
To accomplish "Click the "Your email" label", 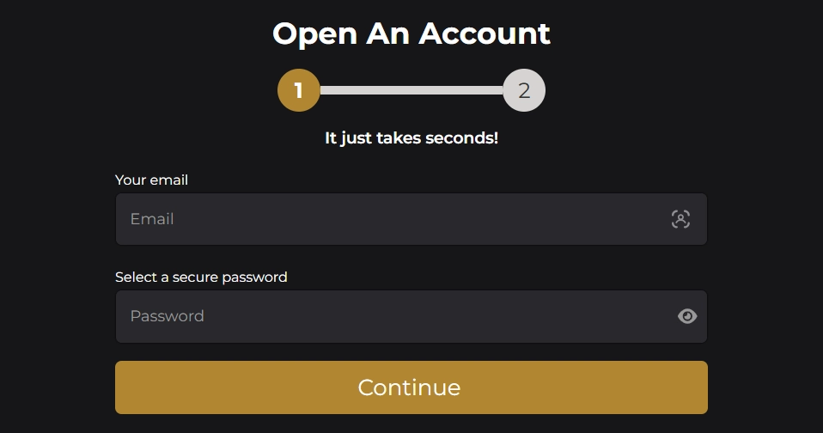I will point(151,180).
